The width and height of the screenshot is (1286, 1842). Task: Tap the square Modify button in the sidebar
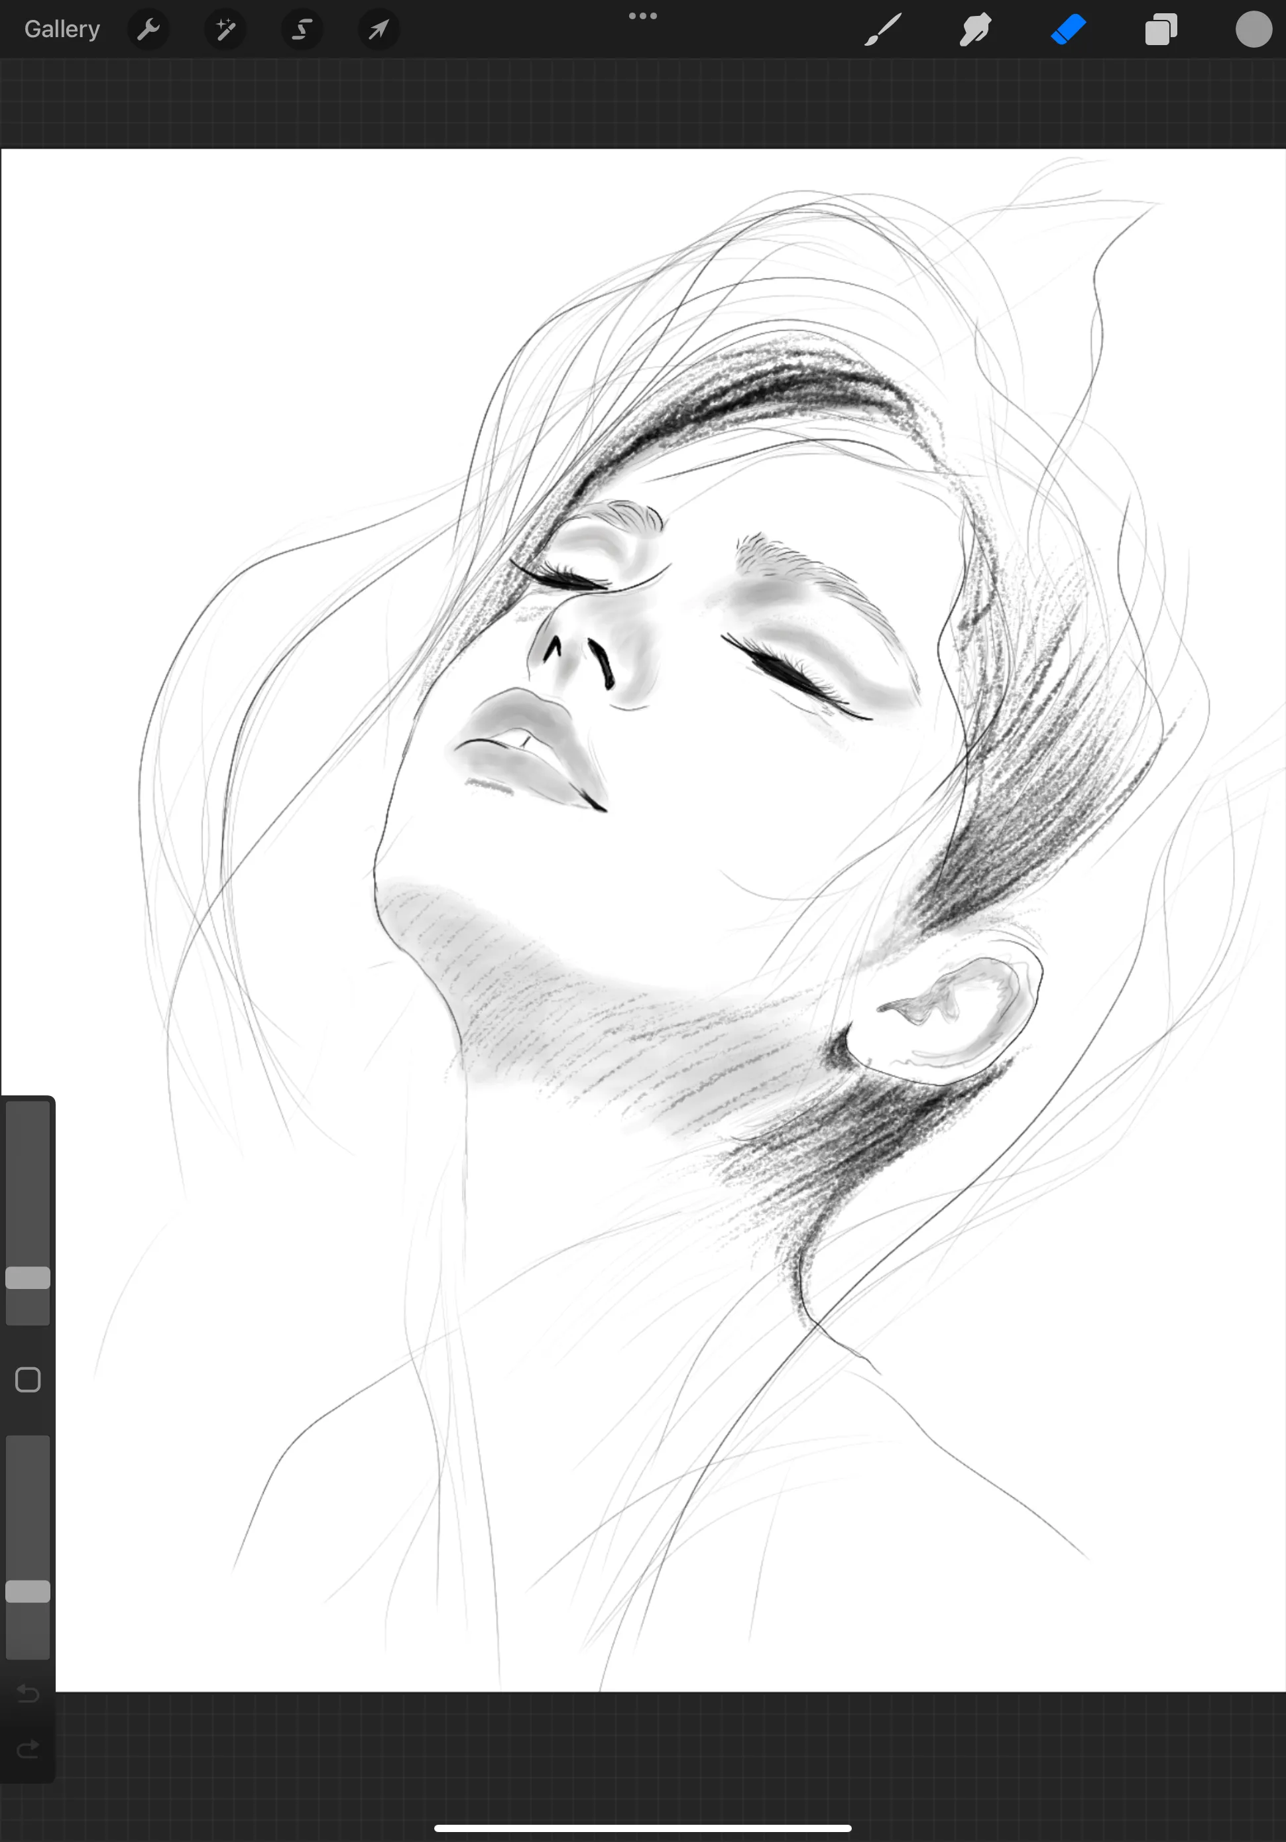pos(28,1380)
